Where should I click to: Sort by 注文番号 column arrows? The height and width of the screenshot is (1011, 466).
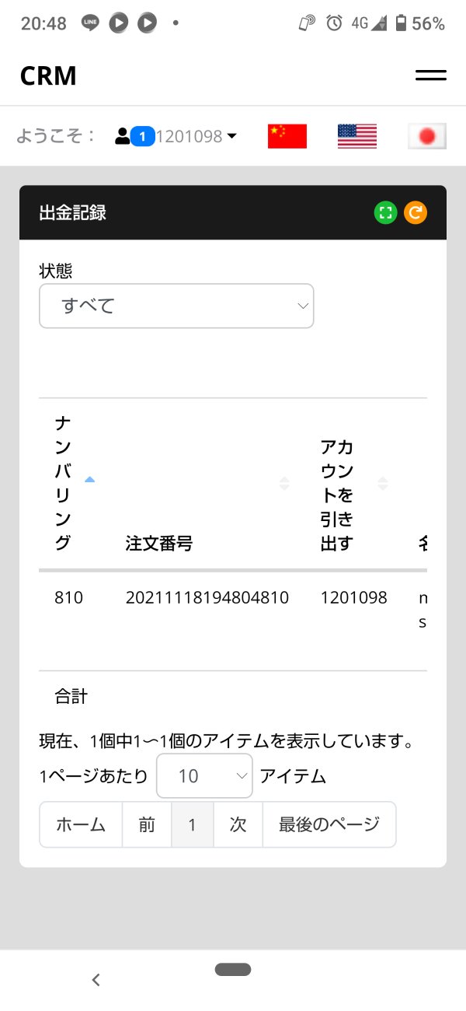pos(284,484)
